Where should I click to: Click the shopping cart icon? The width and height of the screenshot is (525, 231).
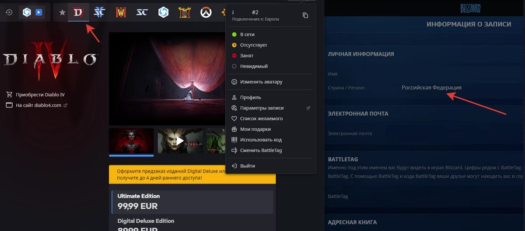point(9,95)
